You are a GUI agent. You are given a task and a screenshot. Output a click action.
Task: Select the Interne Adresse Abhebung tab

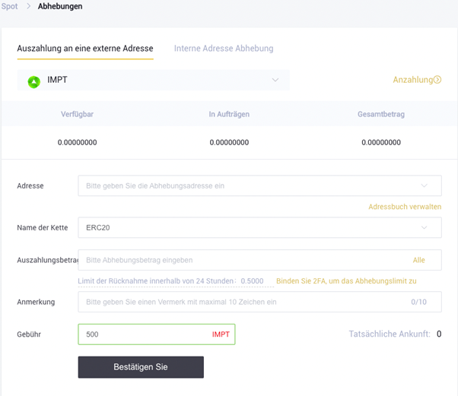pyautogui.click(x=224, y=48)
